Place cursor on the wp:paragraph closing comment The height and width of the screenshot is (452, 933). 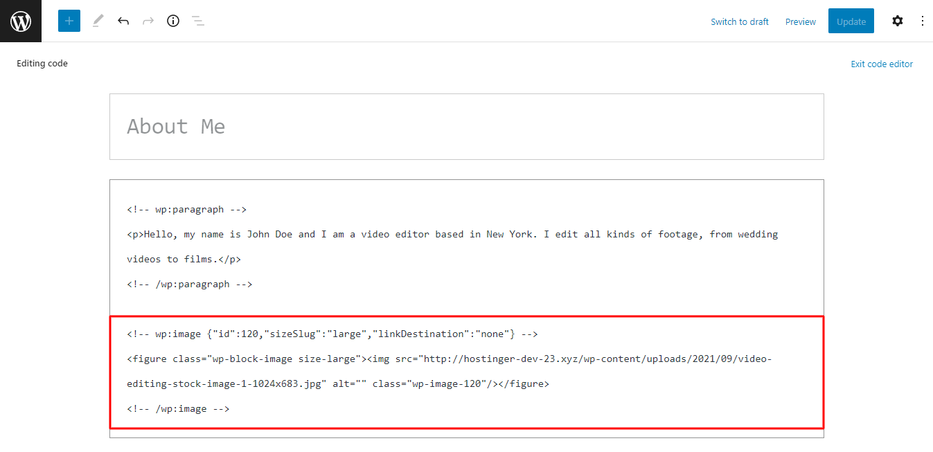coord(189,283)
